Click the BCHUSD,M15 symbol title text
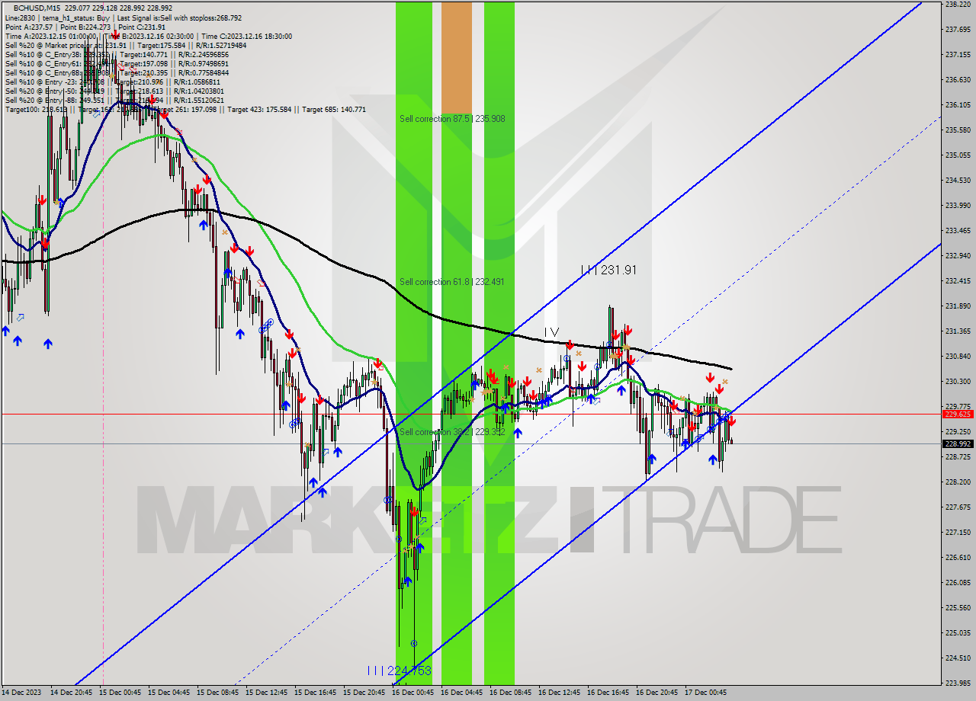The height and width of the screenshot is (701, 976). pos(37,8)
